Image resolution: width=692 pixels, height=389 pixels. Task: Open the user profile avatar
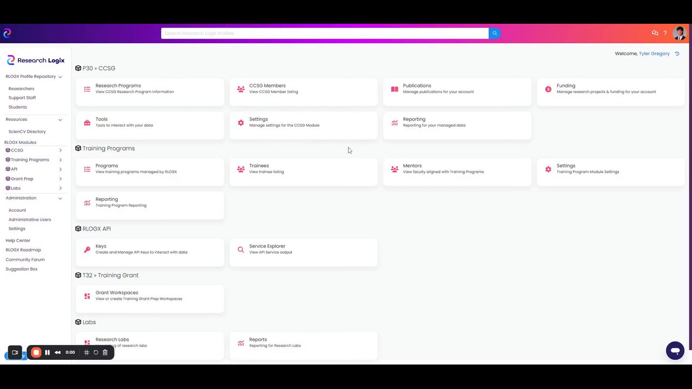[x=680, y=33]
